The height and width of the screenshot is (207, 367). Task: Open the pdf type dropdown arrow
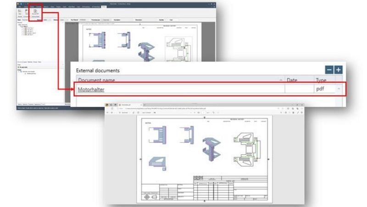point(339,89)
